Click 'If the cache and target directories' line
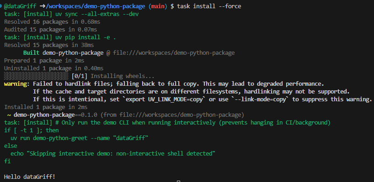The image size is (374, 182). [191, 92]
